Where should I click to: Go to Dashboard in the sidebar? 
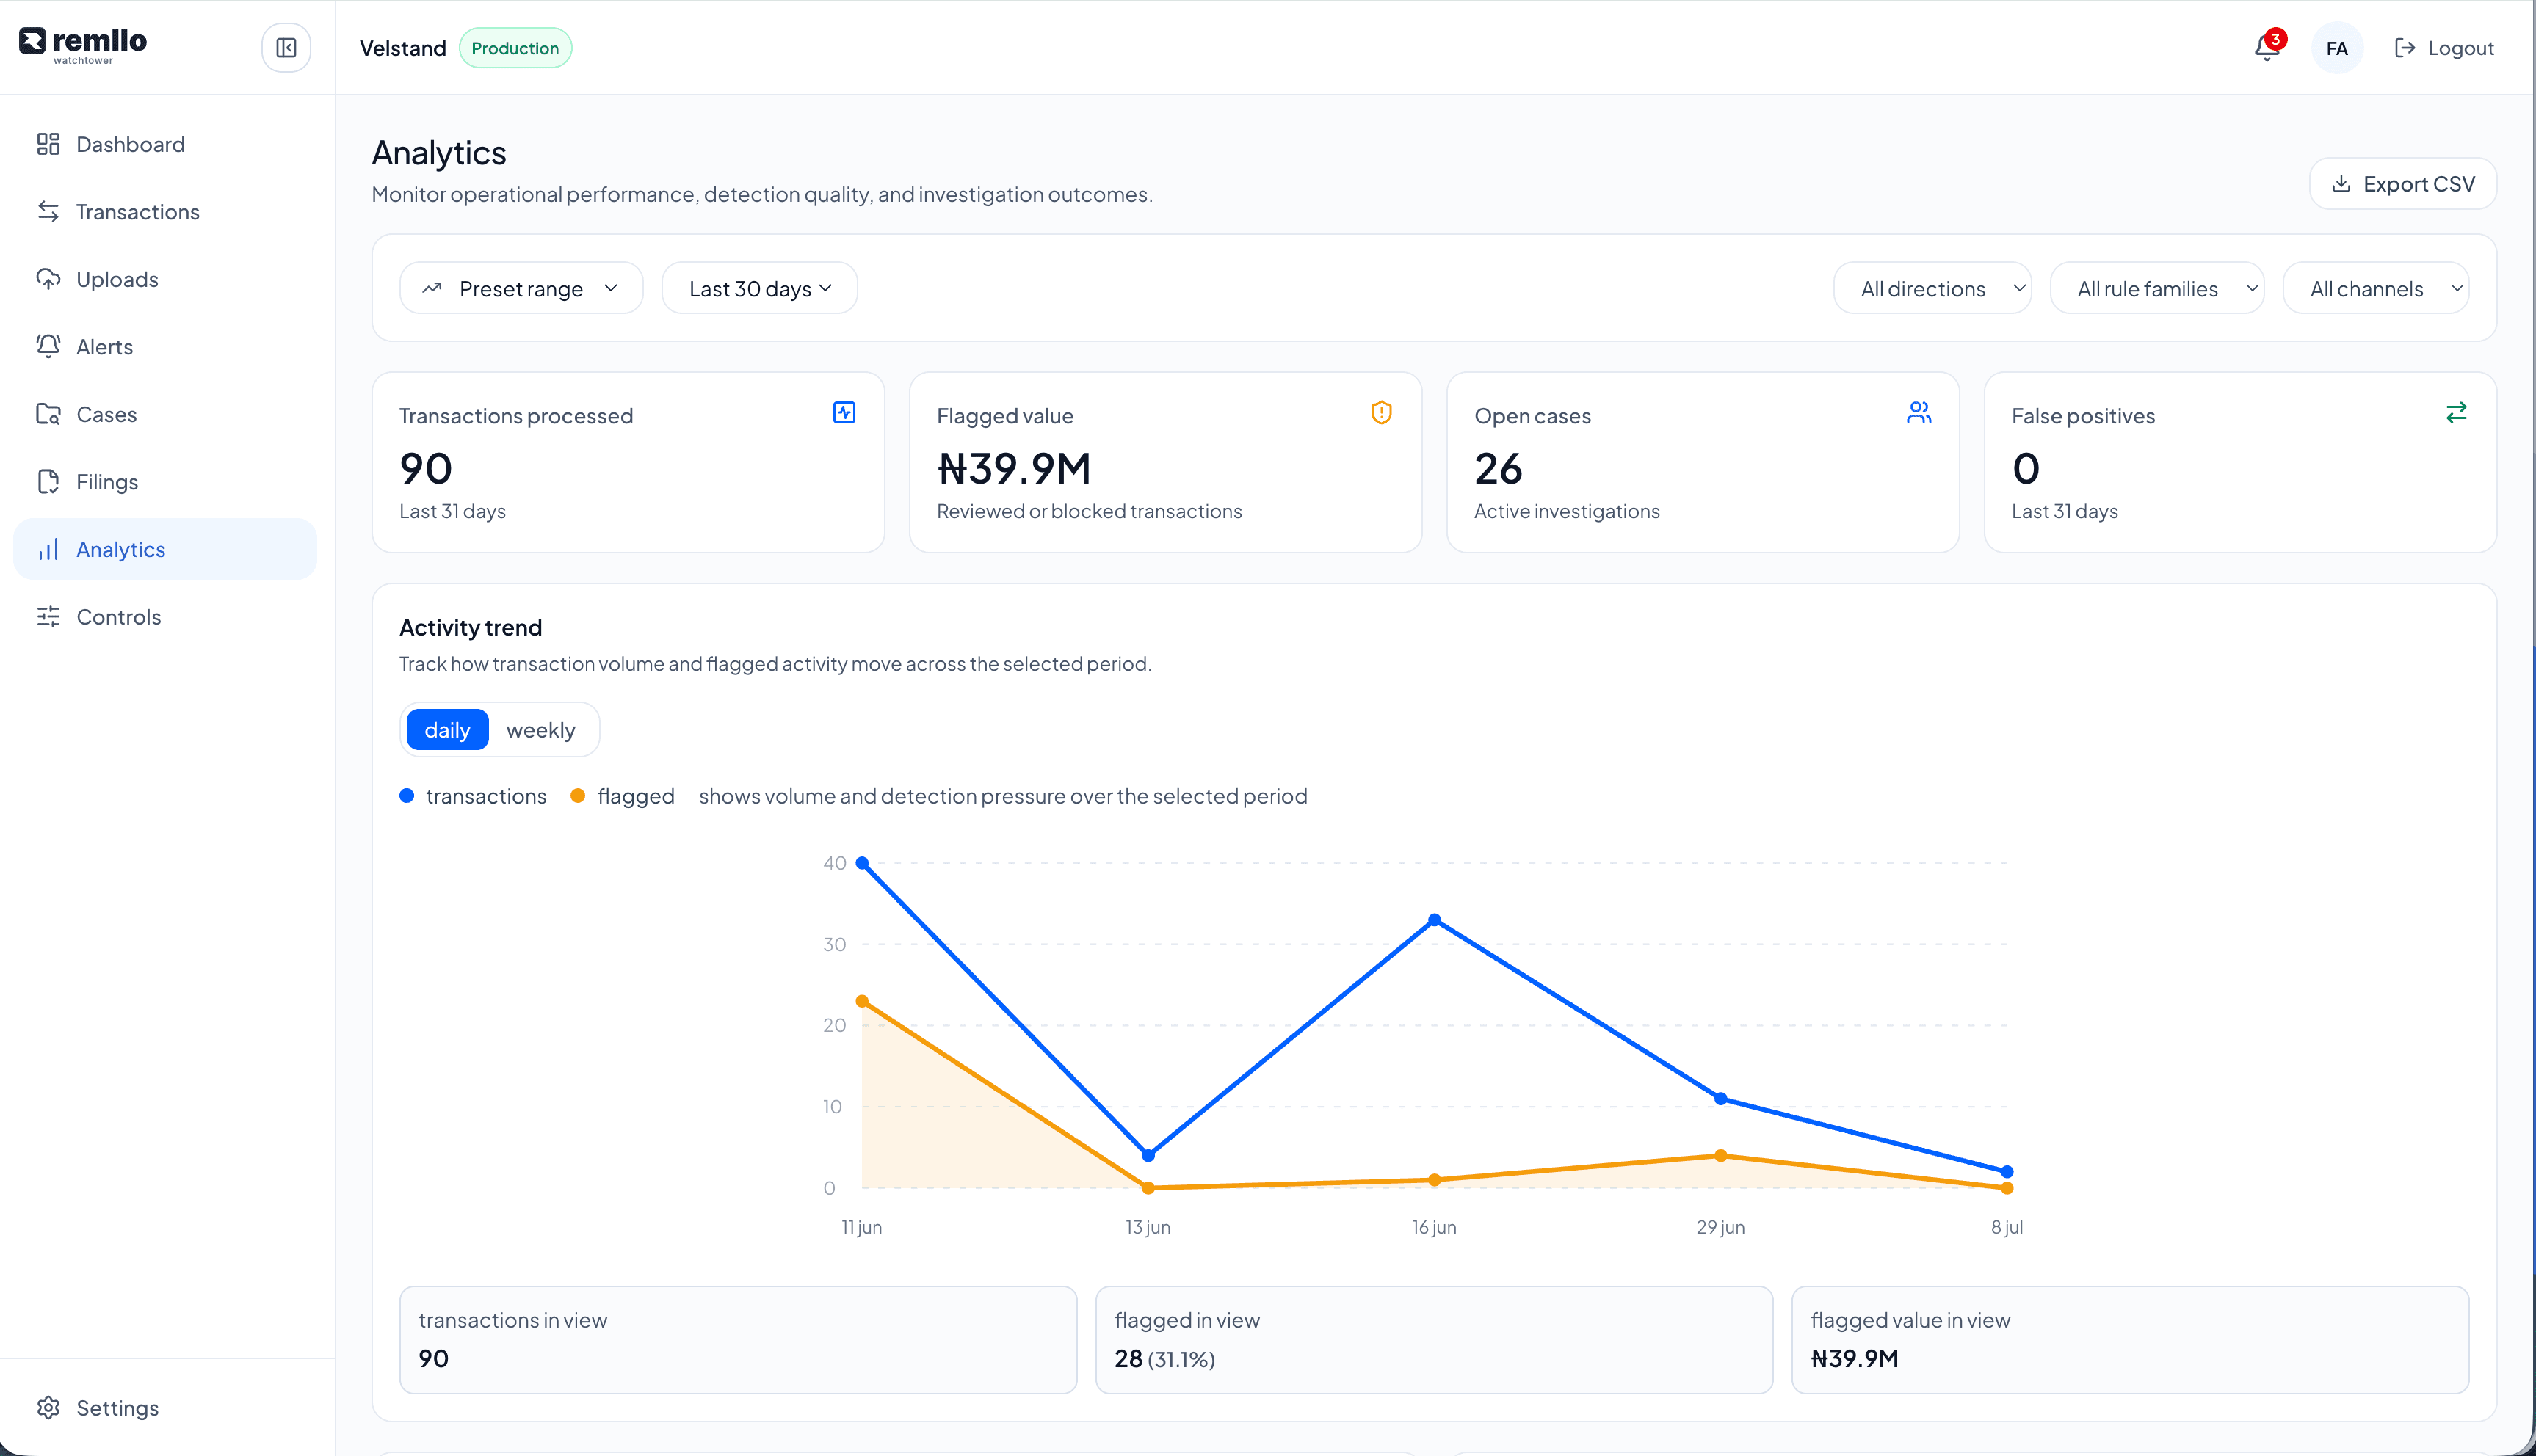point(165,144)
